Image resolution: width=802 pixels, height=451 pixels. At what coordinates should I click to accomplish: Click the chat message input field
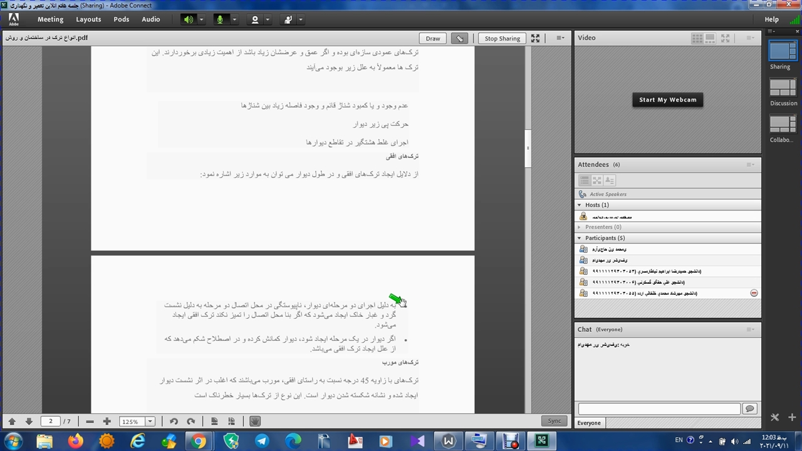click(659, 408)
